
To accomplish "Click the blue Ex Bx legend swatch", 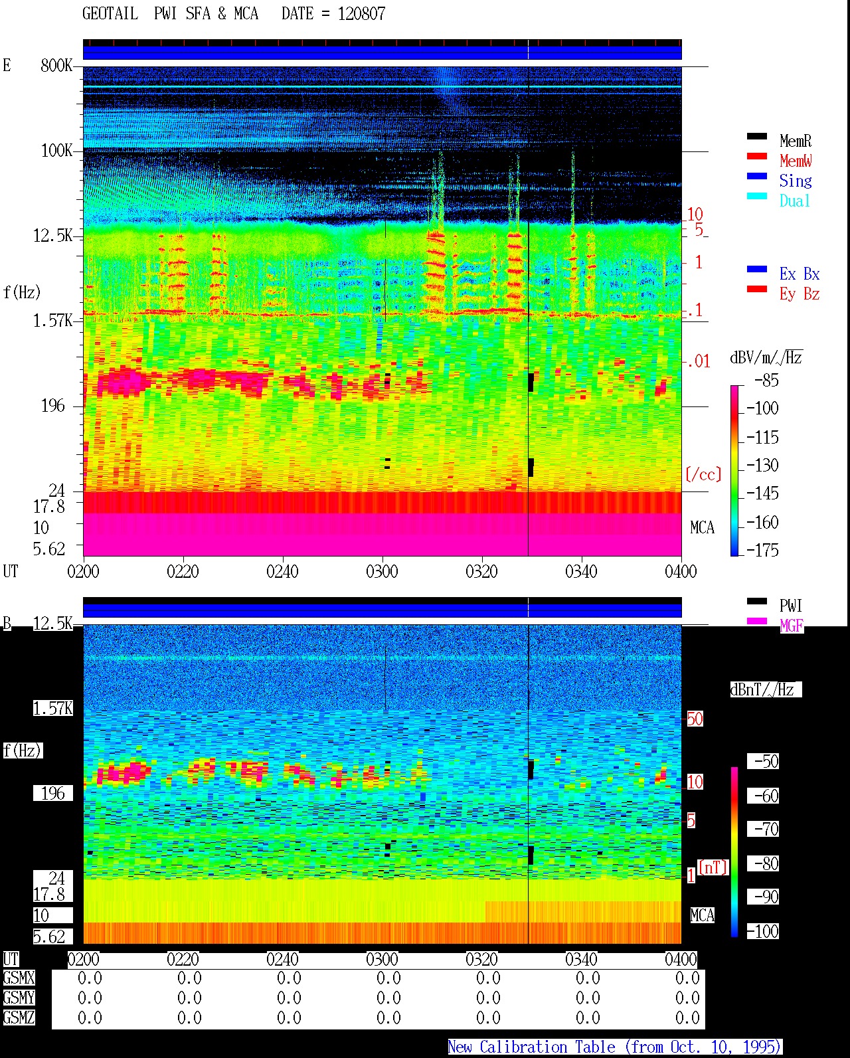I will click(757, 269).
